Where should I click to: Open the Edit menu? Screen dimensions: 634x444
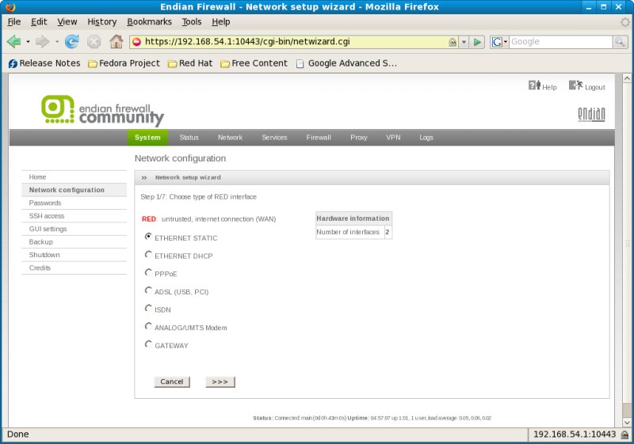pos(39,22)
